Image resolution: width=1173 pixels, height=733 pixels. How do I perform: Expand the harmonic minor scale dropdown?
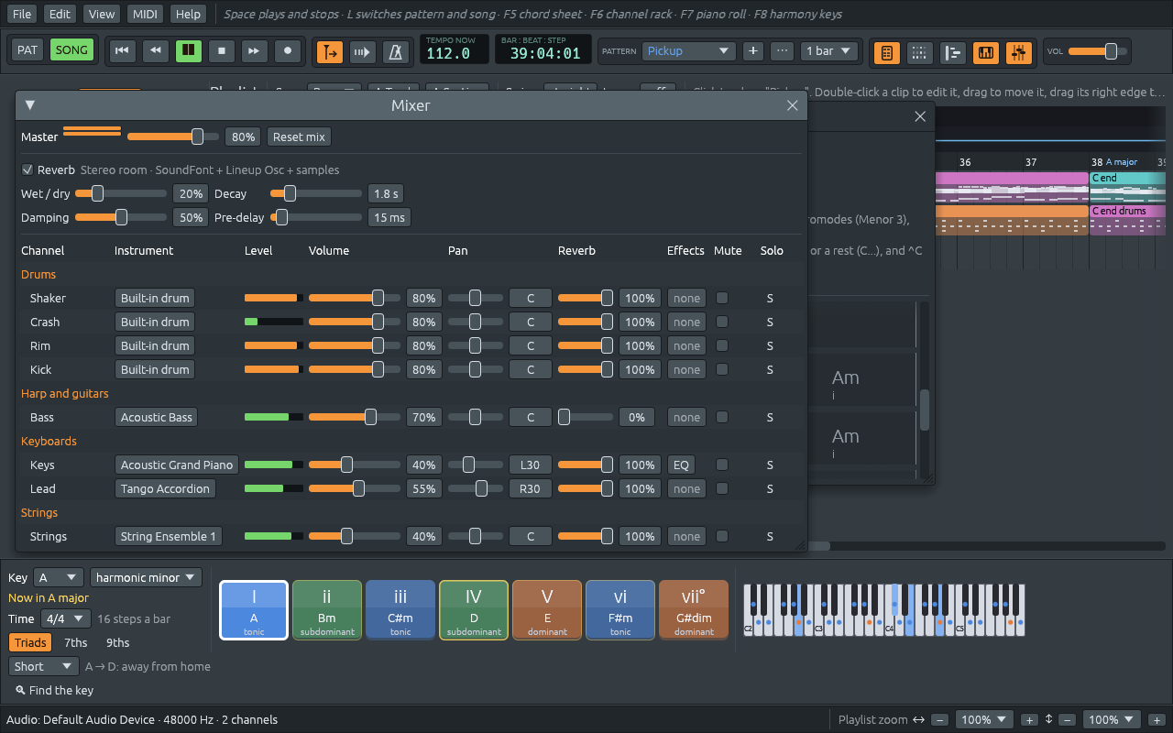(x=146, y=577)
